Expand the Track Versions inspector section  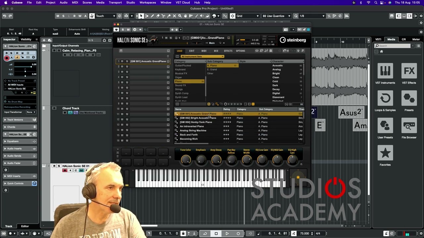[x=20, y=120]
